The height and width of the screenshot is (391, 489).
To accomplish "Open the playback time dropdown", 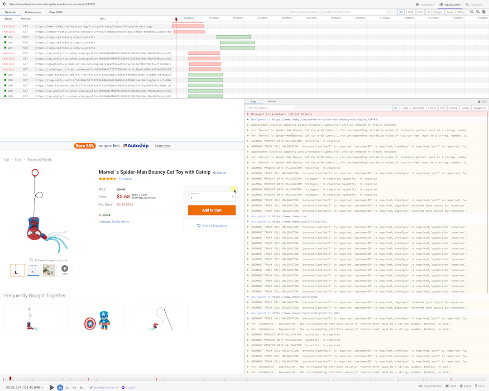I will click(24, 387).
